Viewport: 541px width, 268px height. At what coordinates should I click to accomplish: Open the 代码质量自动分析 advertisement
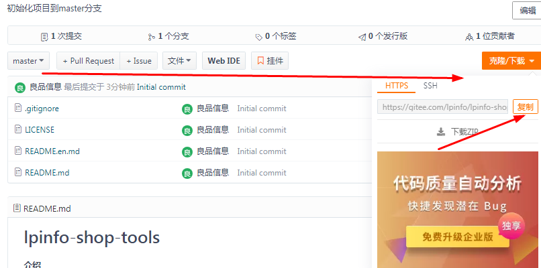[458, 210]
